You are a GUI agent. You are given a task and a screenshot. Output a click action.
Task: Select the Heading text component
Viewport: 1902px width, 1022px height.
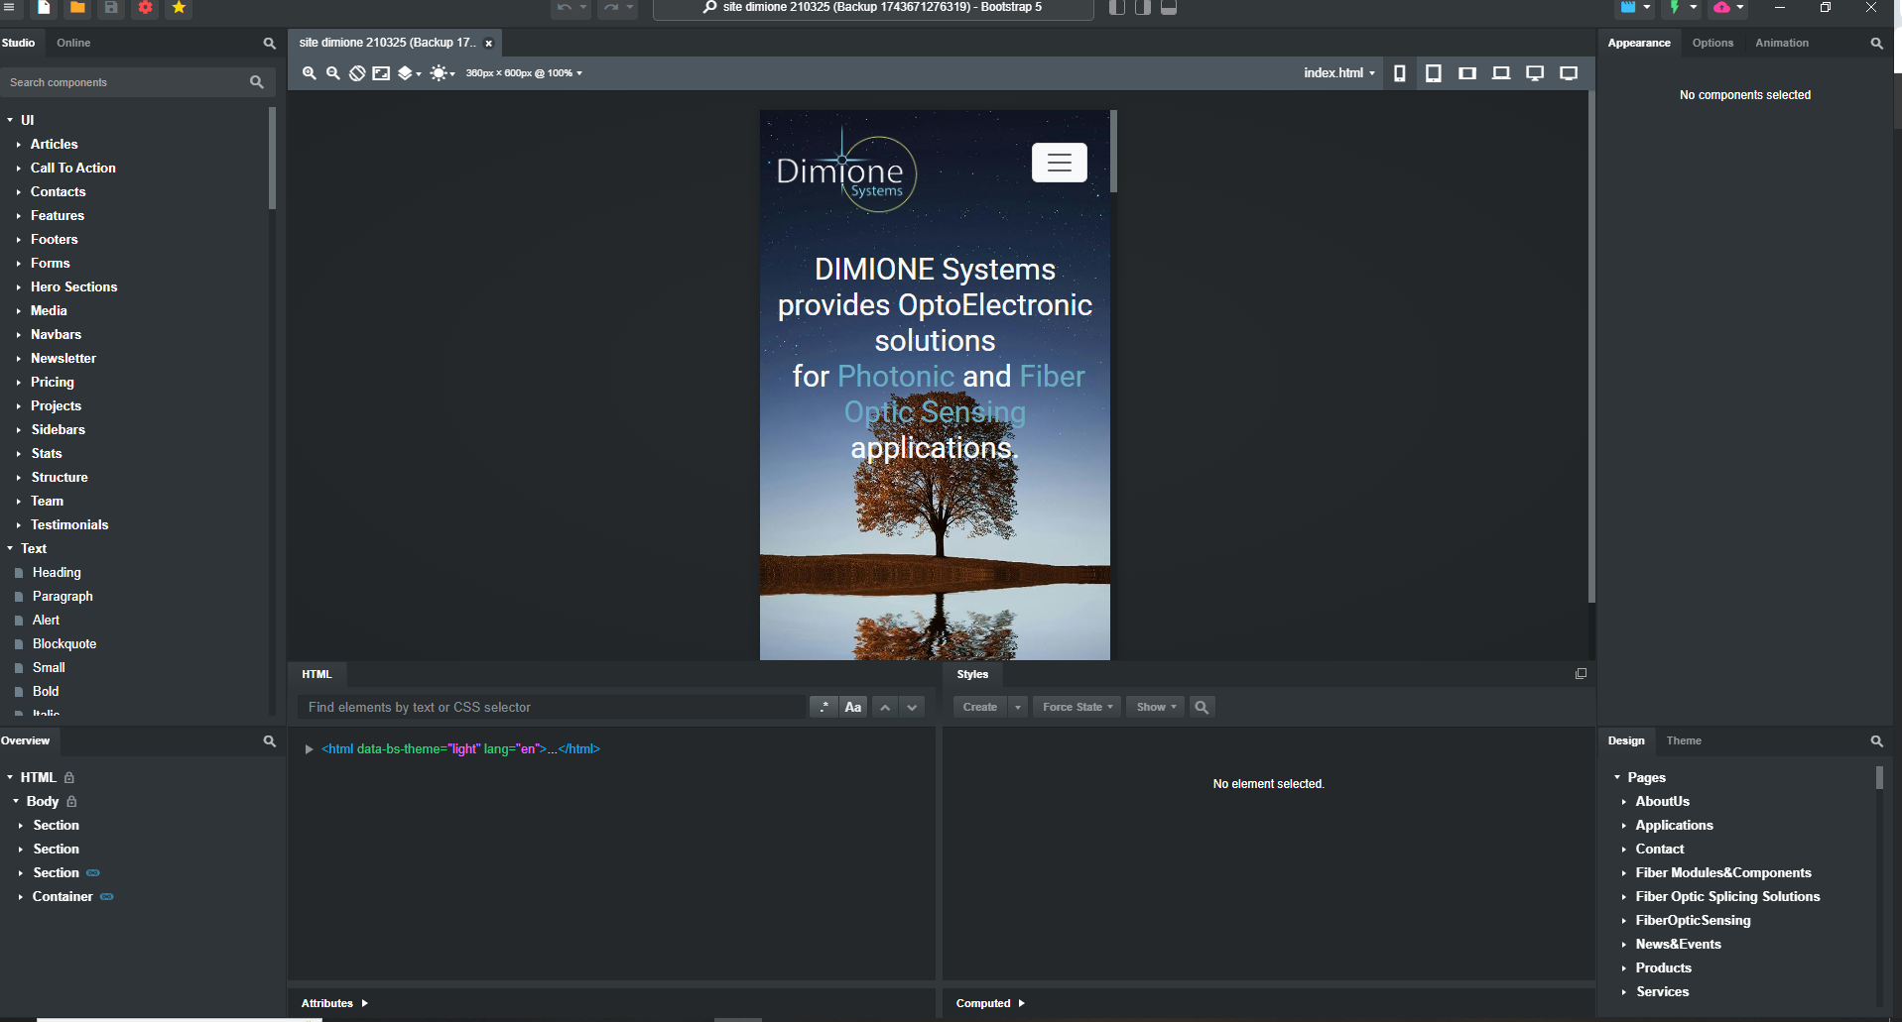57,573
